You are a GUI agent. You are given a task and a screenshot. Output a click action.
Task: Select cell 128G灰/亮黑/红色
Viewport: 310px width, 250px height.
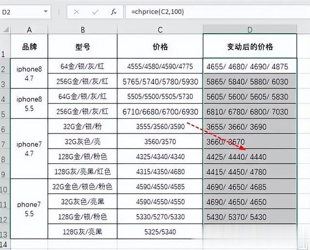(x=83, y=172)
